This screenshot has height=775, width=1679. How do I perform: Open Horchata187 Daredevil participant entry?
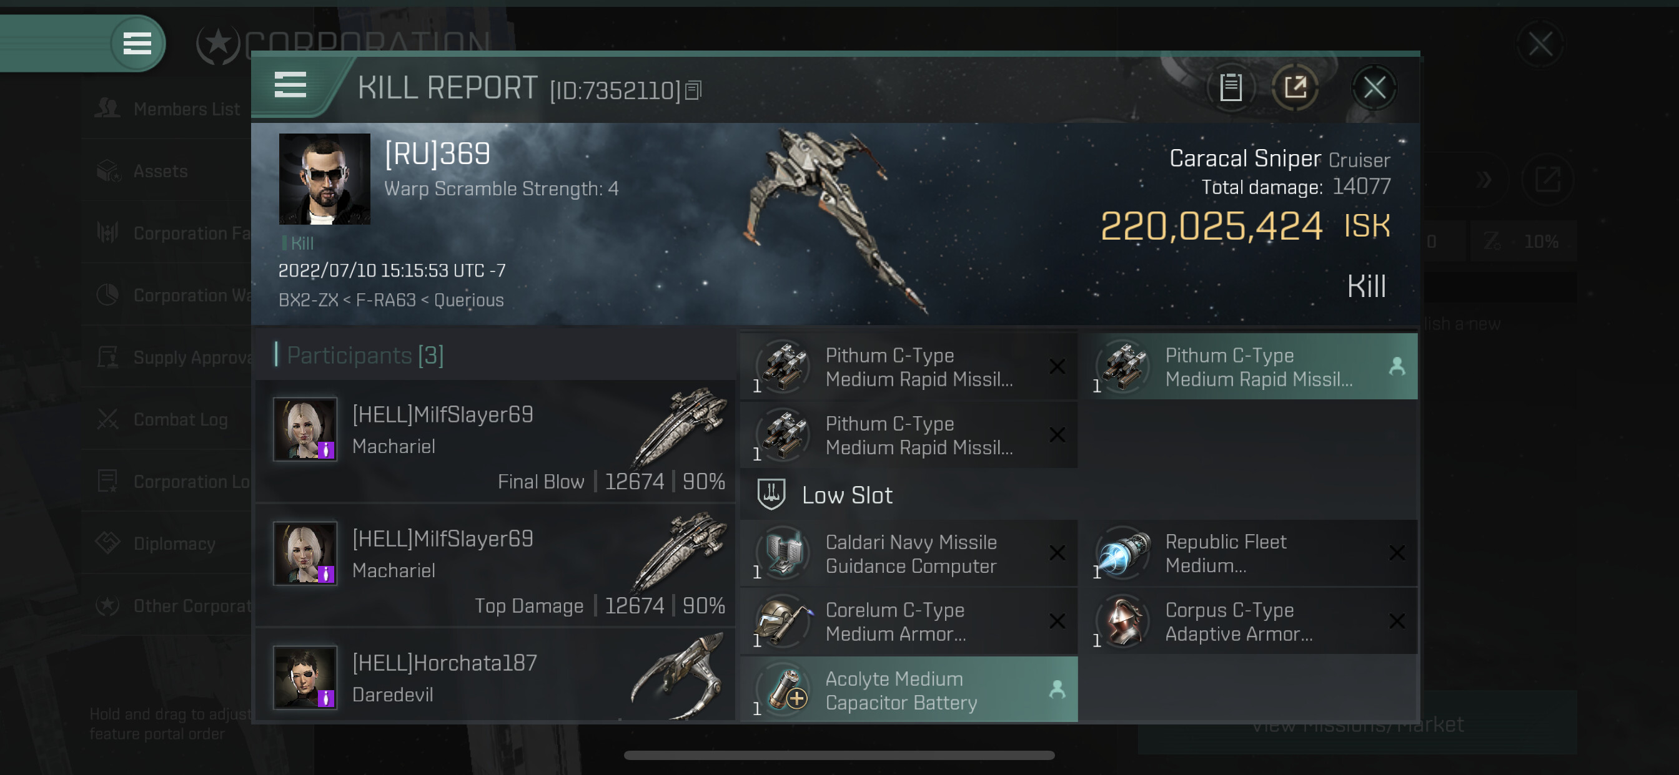coord(497,677)
